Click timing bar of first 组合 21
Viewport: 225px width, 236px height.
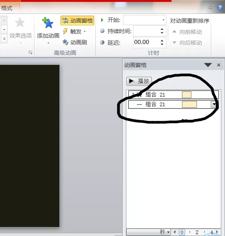tap(187, 95)
